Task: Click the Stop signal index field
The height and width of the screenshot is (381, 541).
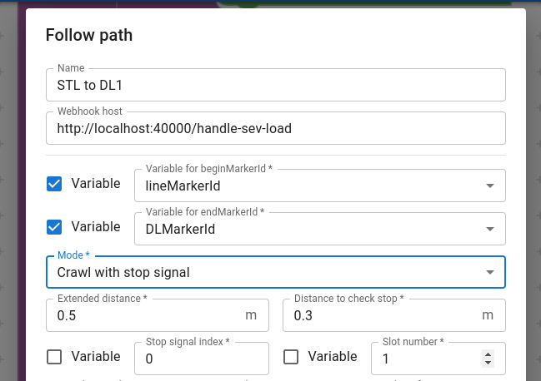Action: [200, 359]
